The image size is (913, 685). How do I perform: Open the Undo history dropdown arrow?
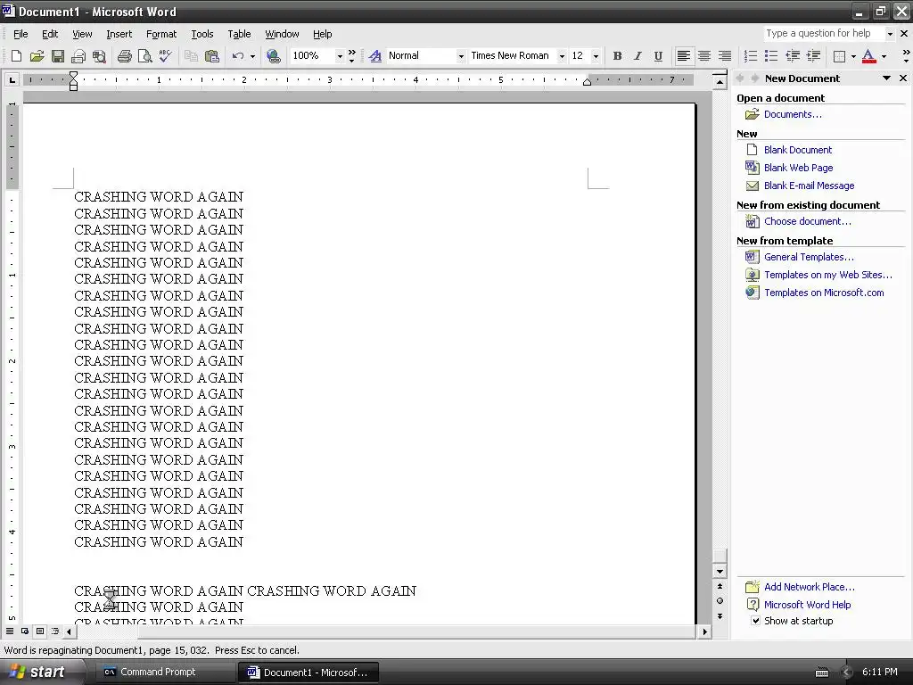(x=252, y=56)
